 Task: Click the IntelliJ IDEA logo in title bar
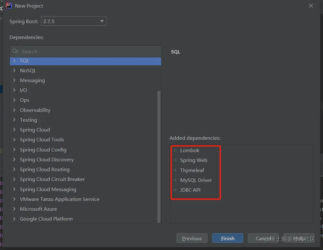point(9,6)
